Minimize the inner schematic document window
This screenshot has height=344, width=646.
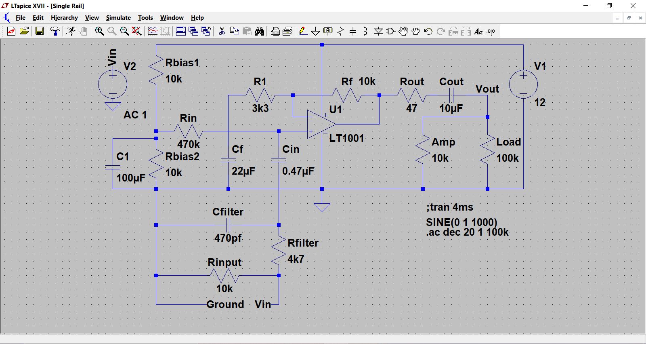coord(617,18)
